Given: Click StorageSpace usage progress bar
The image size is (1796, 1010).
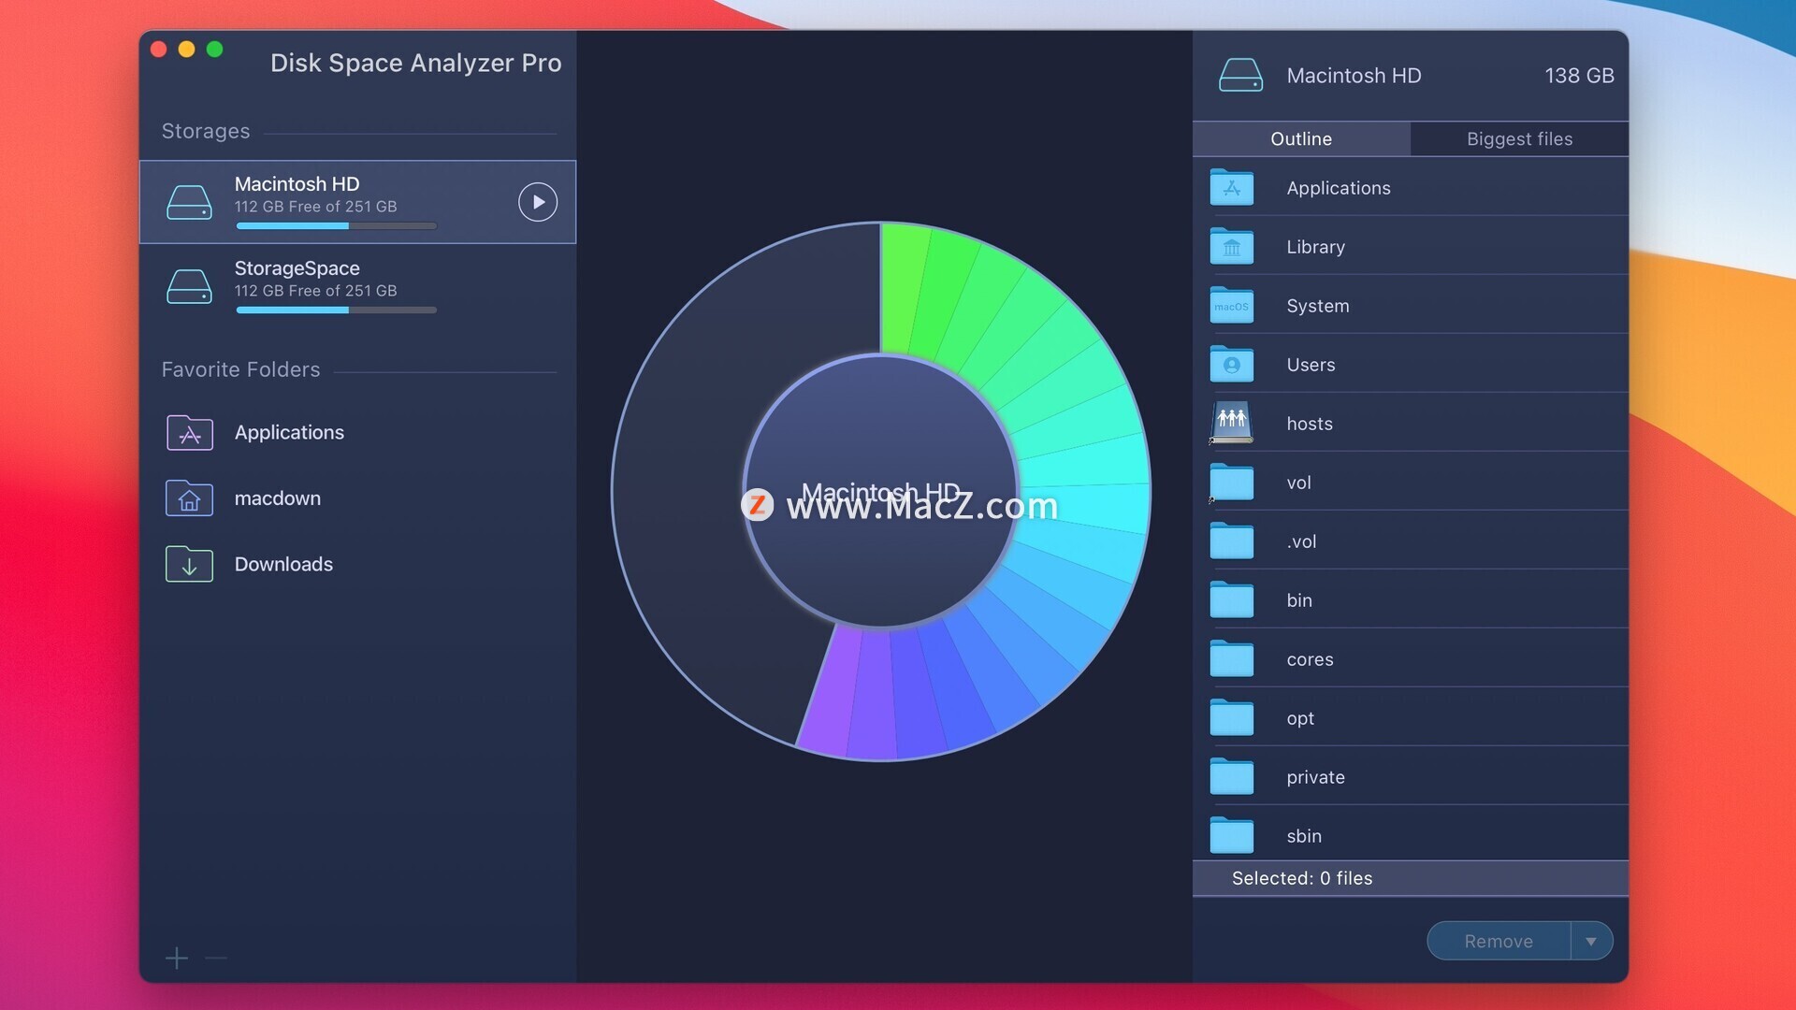Looking at the screenshot, I should 336,310.
